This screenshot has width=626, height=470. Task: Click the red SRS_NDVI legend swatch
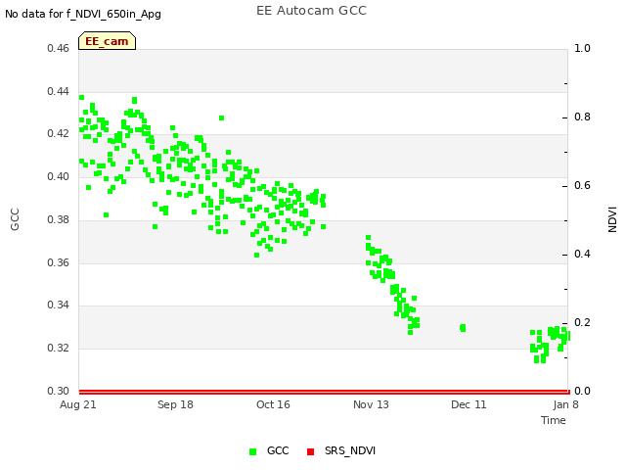310,451
